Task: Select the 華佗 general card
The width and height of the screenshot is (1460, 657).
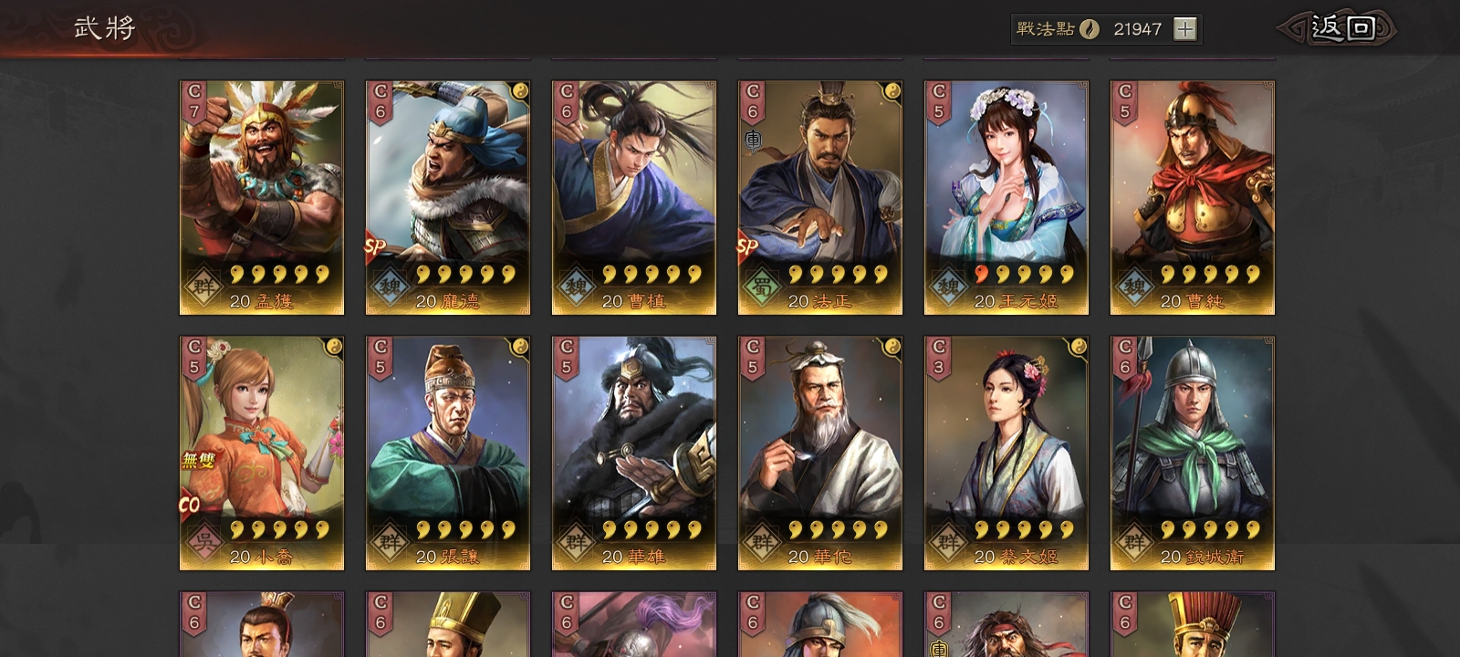Action: click(820, 454)
